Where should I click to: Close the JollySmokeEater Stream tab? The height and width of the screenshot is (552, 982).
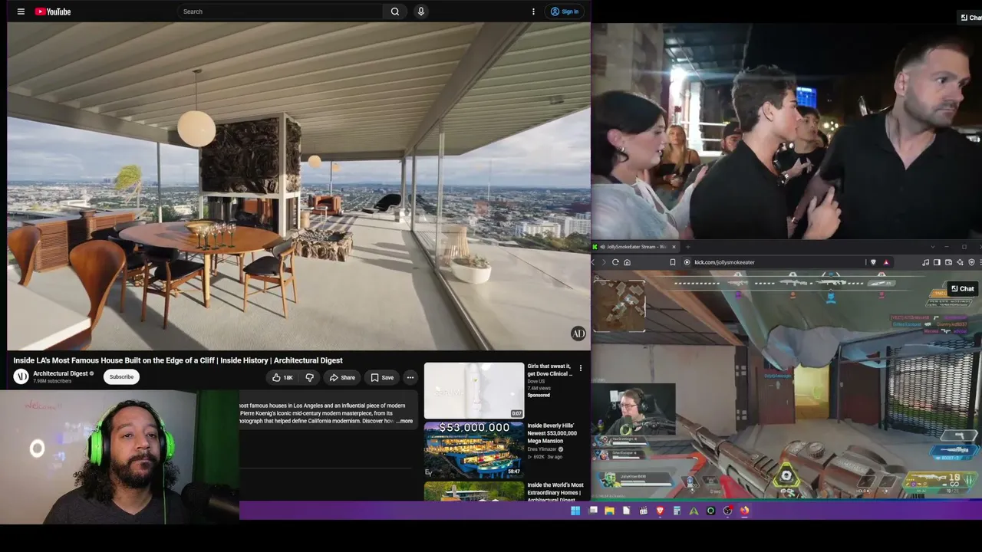pyautogui.click(x=674, y=247)
